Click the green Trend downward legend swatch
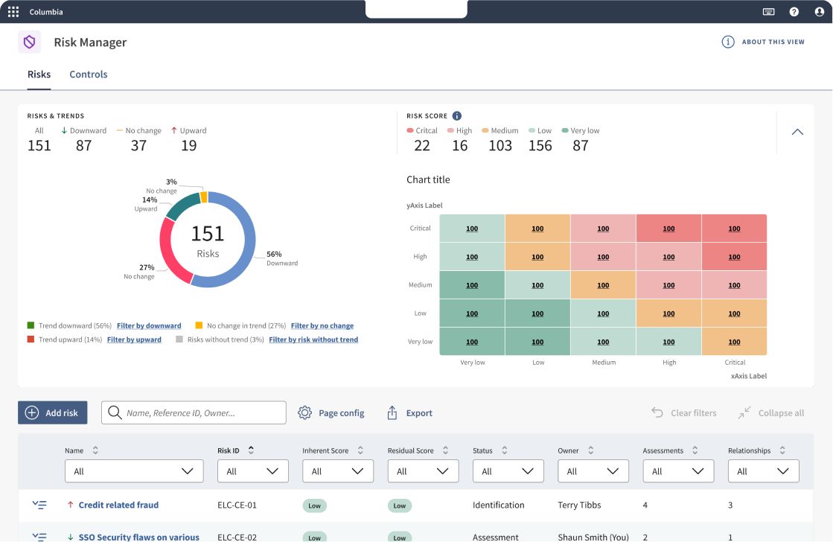Screen dimensions: 833x542 pyautogui.click(x=31, y=325)
